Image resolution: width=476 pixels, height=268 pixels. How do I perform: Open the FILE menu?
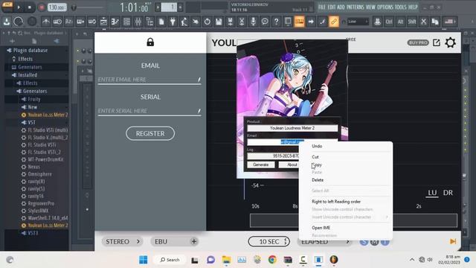point(322,7)
